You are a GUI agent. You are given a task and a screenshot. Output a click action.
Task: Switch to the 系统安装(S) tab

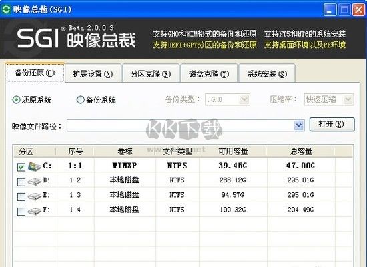click(267, 74)
